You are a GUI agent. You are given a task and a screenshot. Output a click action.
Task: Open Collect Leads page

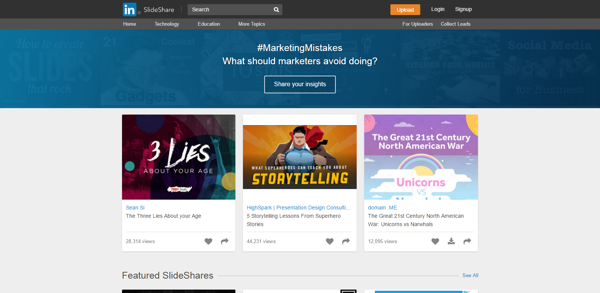[456, 24]
